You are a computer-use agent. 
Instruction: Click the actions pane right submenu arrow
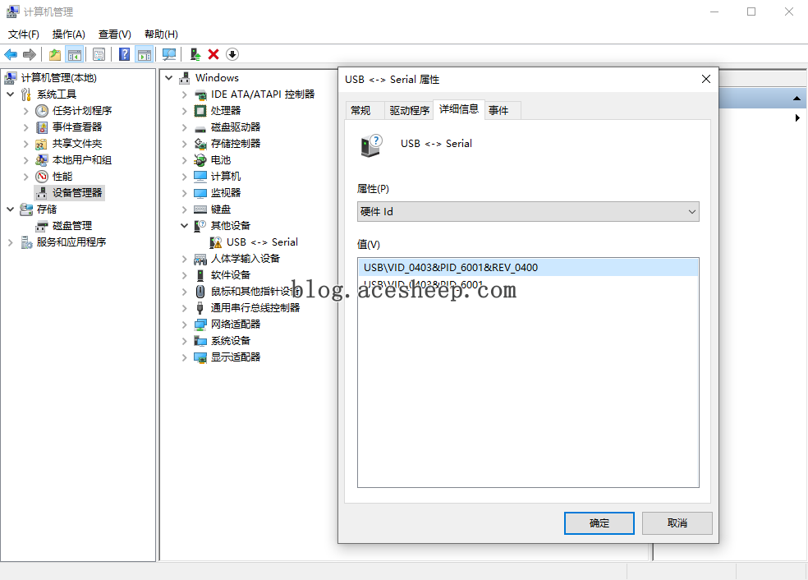click(797, 118)
